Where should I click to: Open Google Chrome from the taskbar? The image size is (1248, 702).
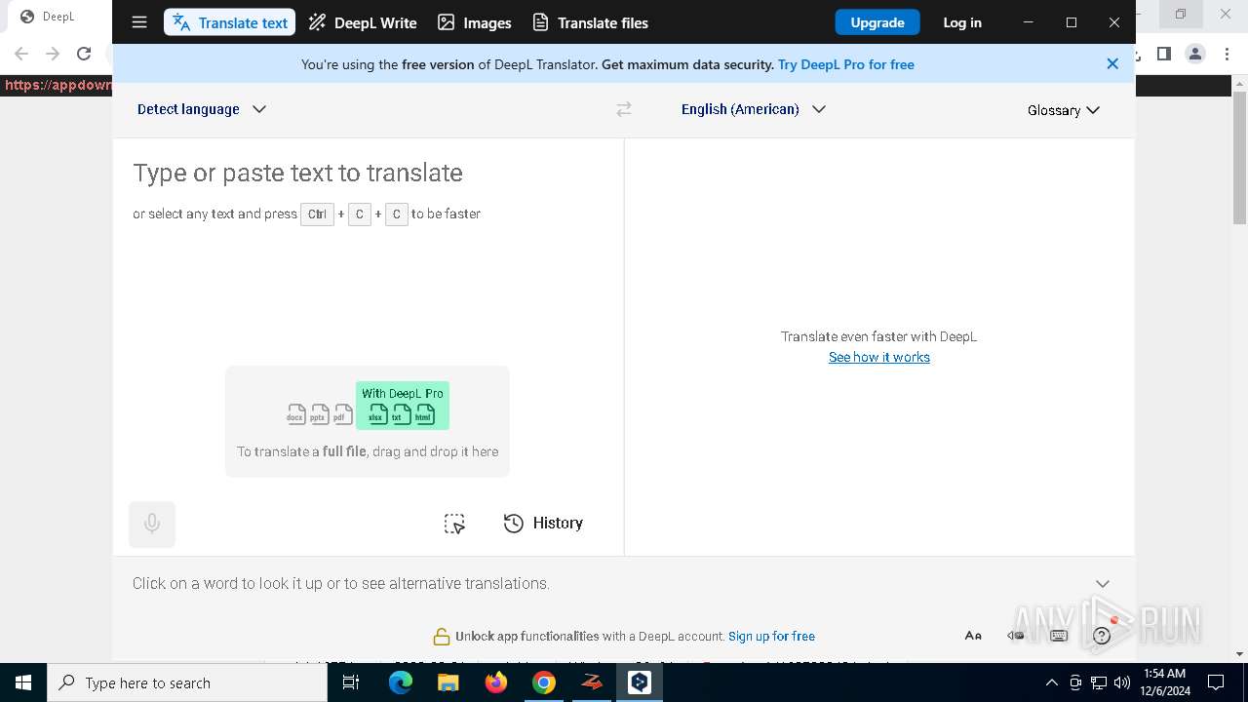coord(544,682)
